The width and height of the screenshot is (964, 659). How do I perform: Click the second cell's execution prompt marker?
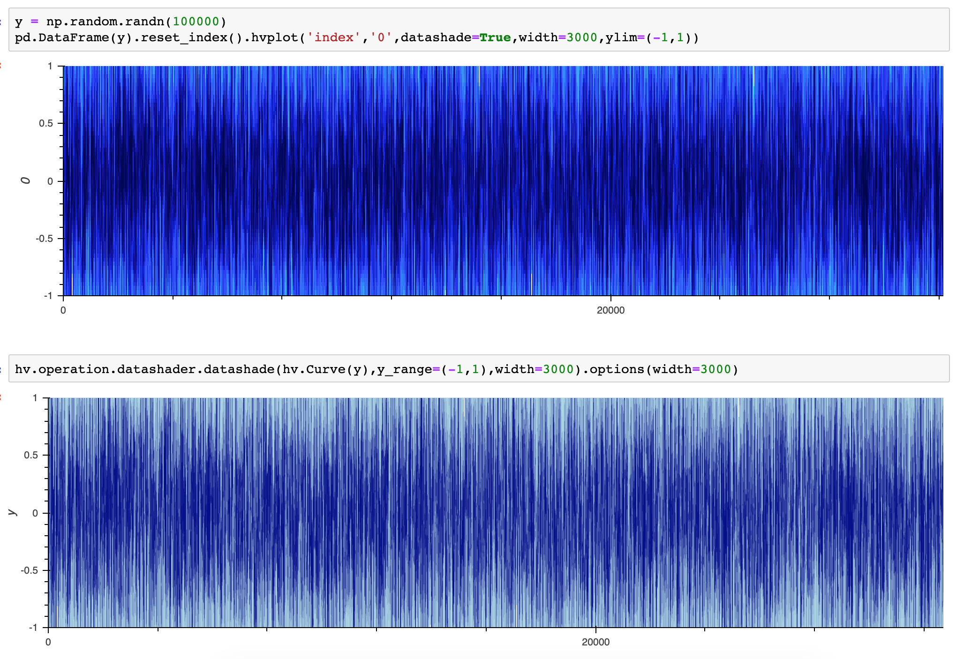1,370
